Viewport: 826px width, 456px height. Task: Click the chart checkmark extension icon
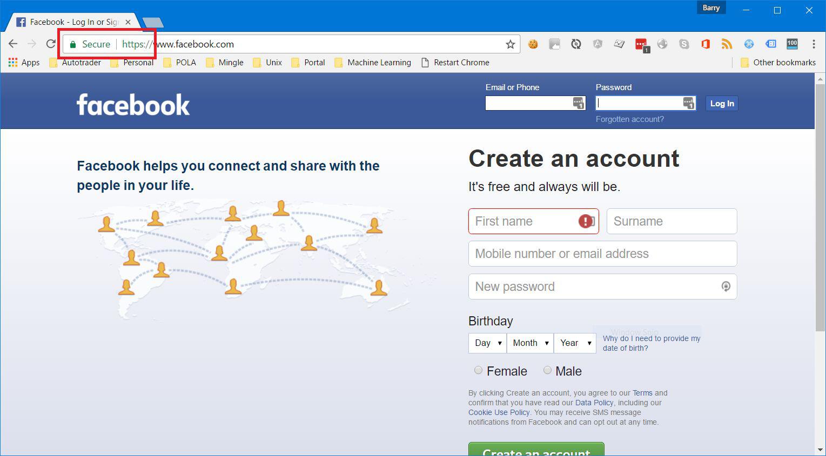coord(619,44)
